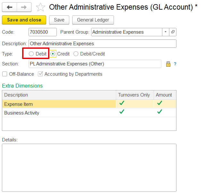Toggle Accounting by Departments checkbox
205x195 pixels.
[40, 74]
